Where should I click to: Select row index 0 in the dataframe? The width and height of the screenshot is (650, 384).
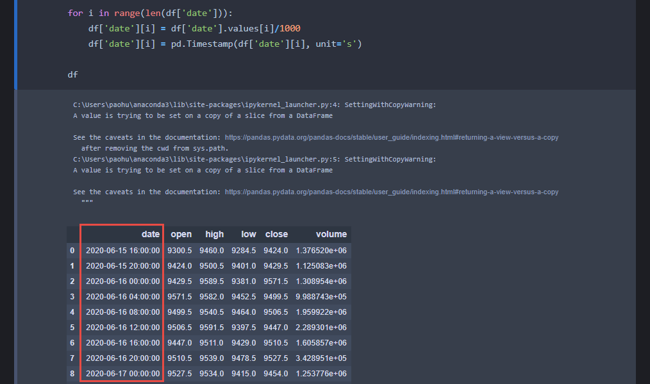pos(72,250)
